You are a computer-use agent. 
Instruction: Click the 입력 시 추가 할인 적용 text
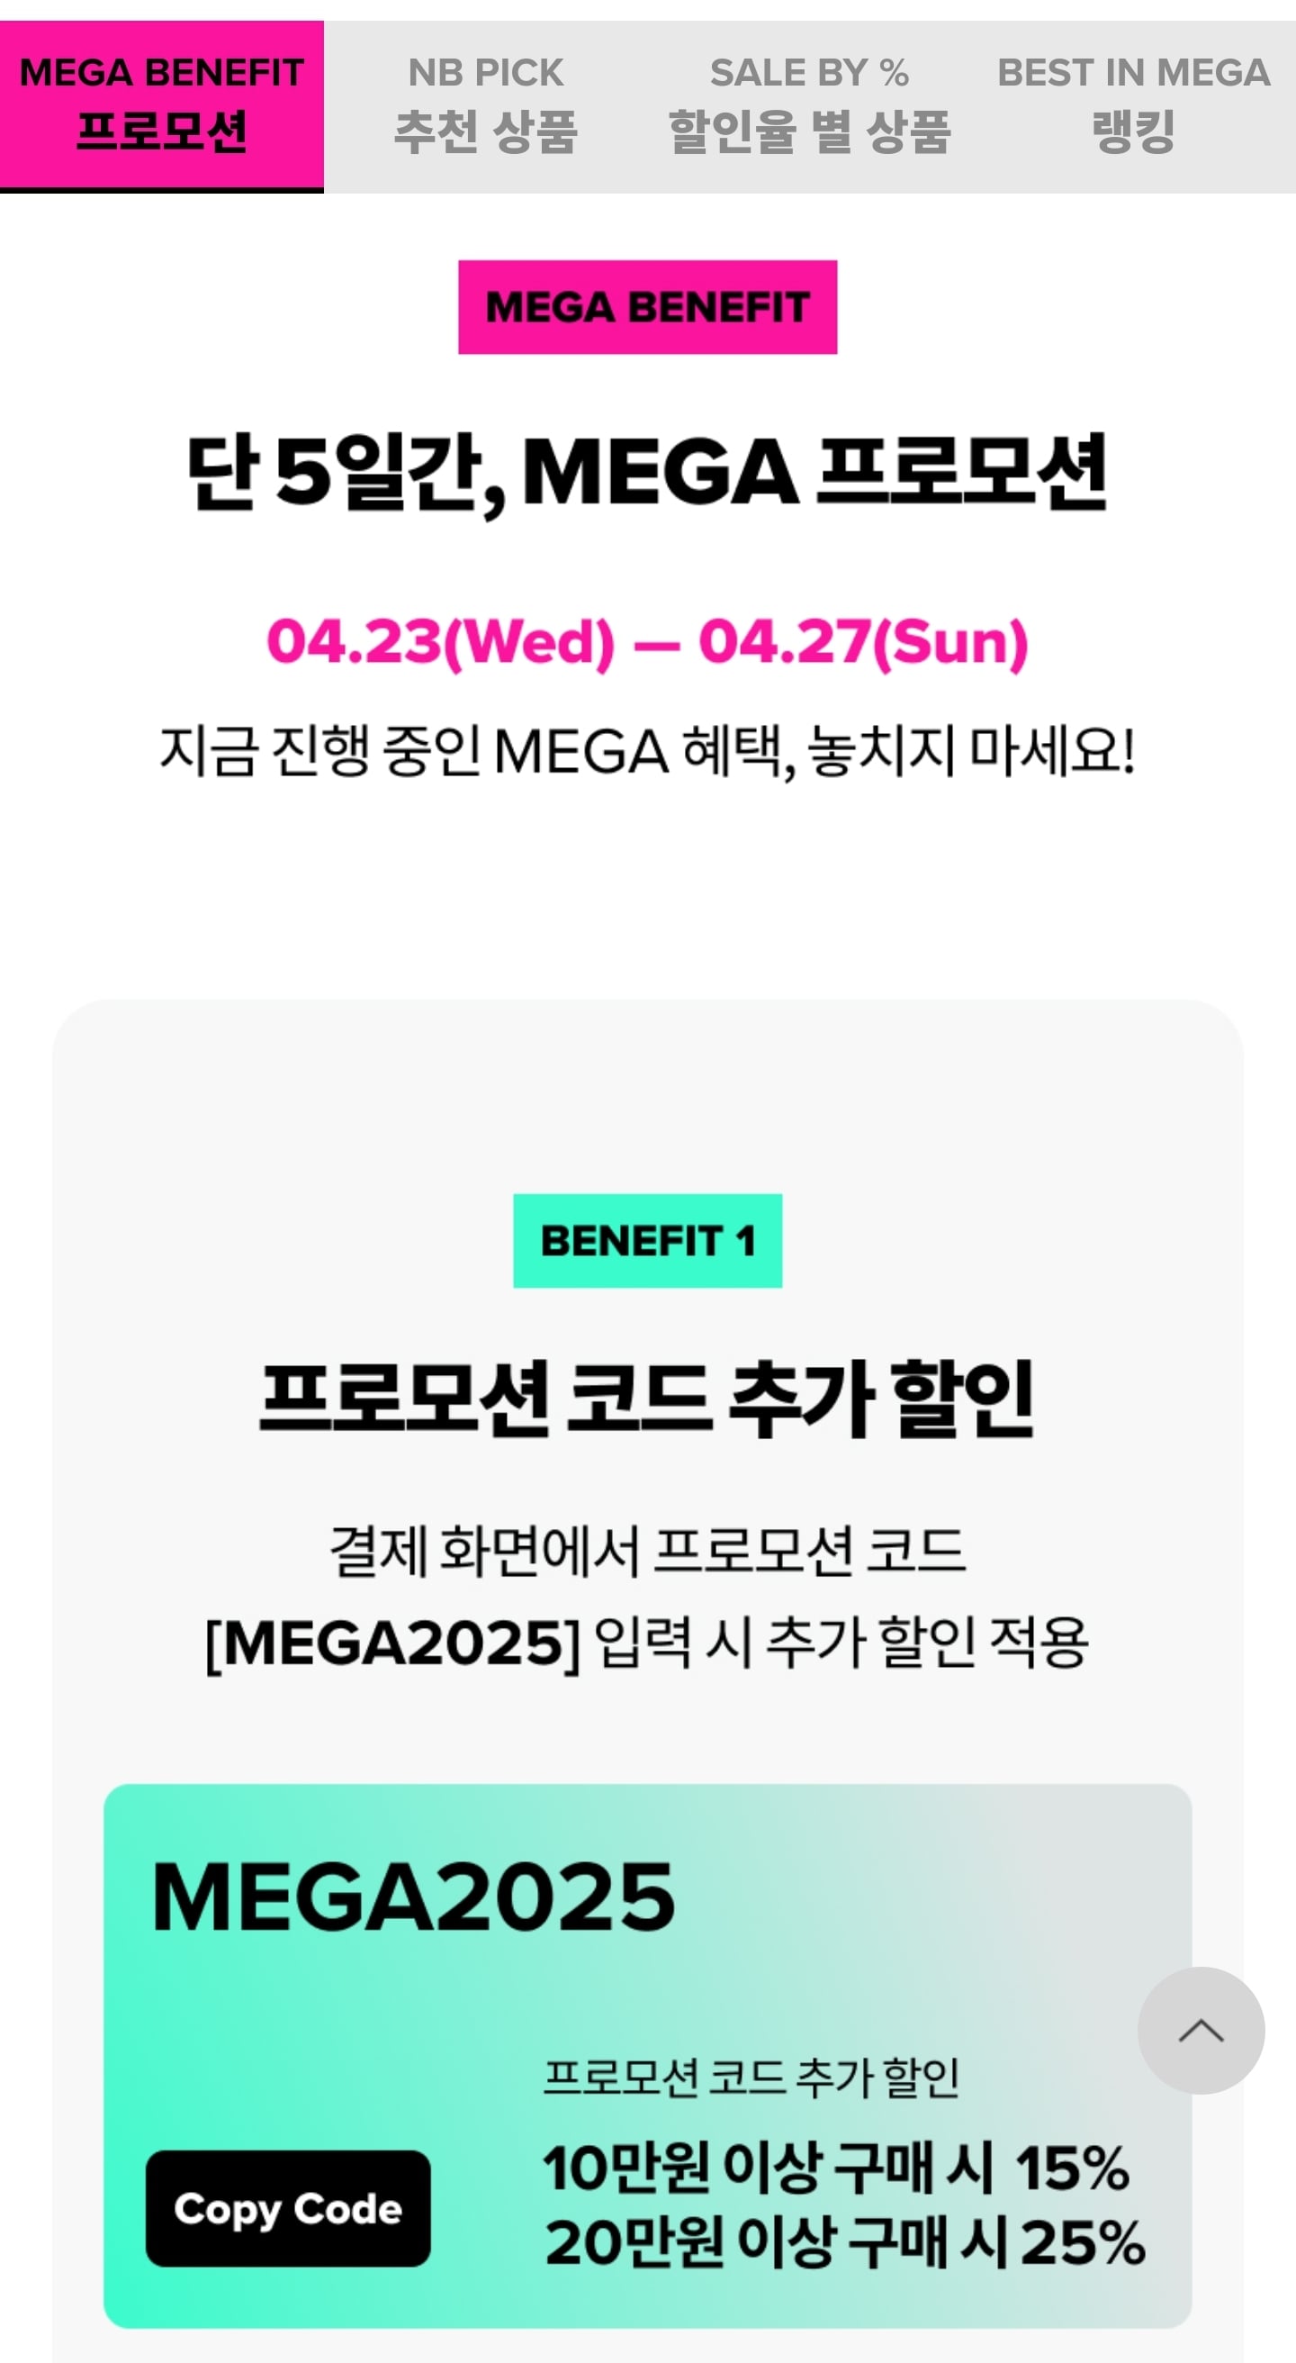tap(841, 1643)
